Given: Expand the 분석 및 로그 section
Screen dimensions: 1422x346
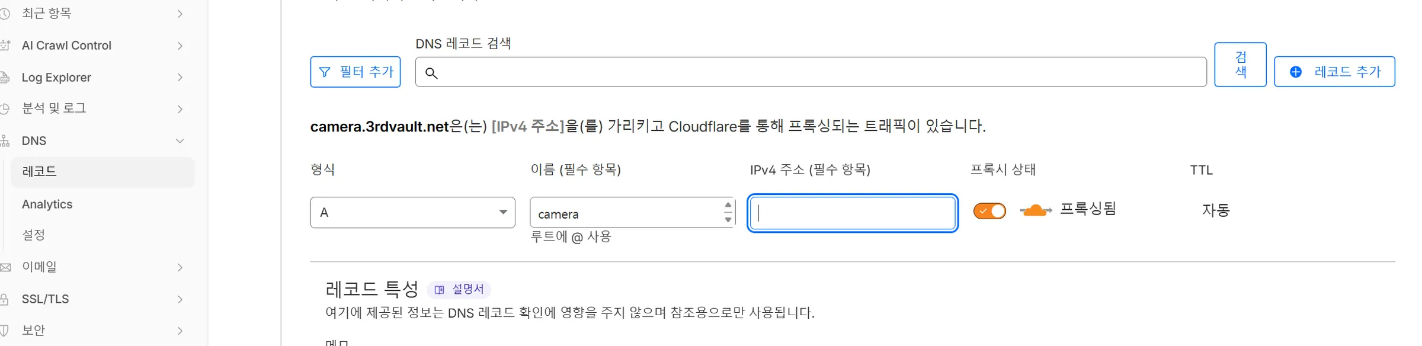Looking at the screenshot, I should coord(180,108).
